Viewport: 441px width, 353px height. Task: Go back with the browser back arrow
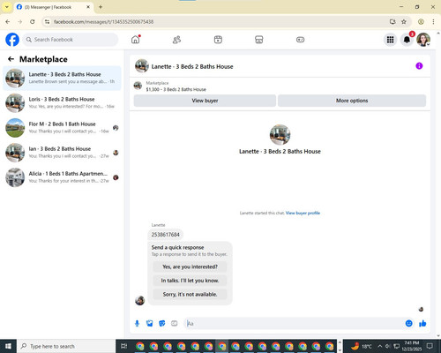8,21
